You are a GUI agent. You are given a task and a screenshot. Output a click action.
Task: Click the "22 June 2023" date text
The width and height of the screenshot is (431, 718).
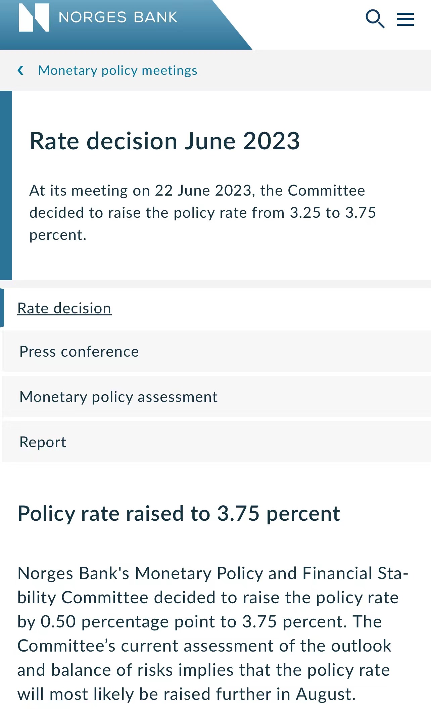tap(203, 191)
